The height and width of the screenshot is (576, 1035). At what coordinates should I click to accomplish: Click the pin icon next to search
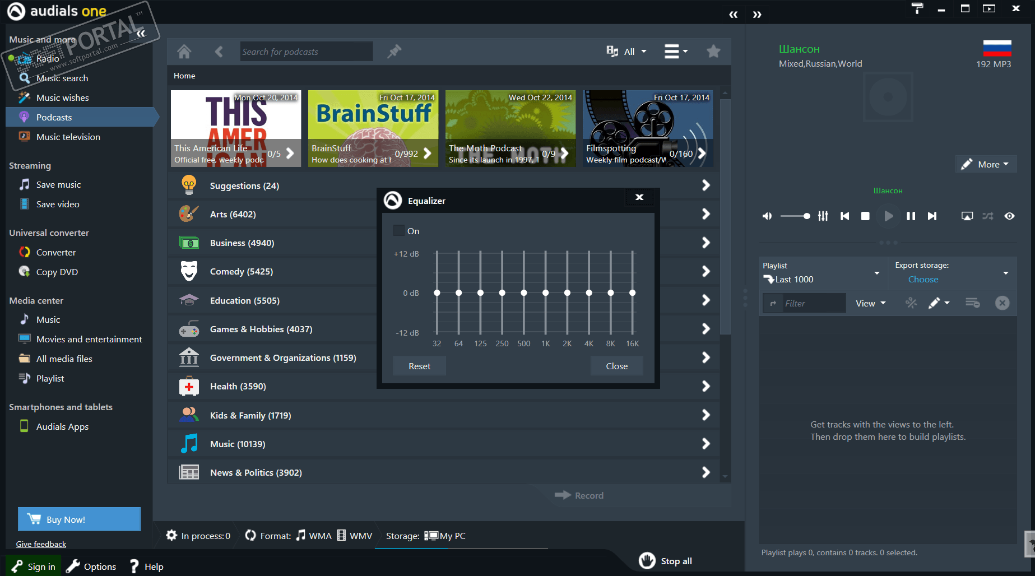point(394,52)
